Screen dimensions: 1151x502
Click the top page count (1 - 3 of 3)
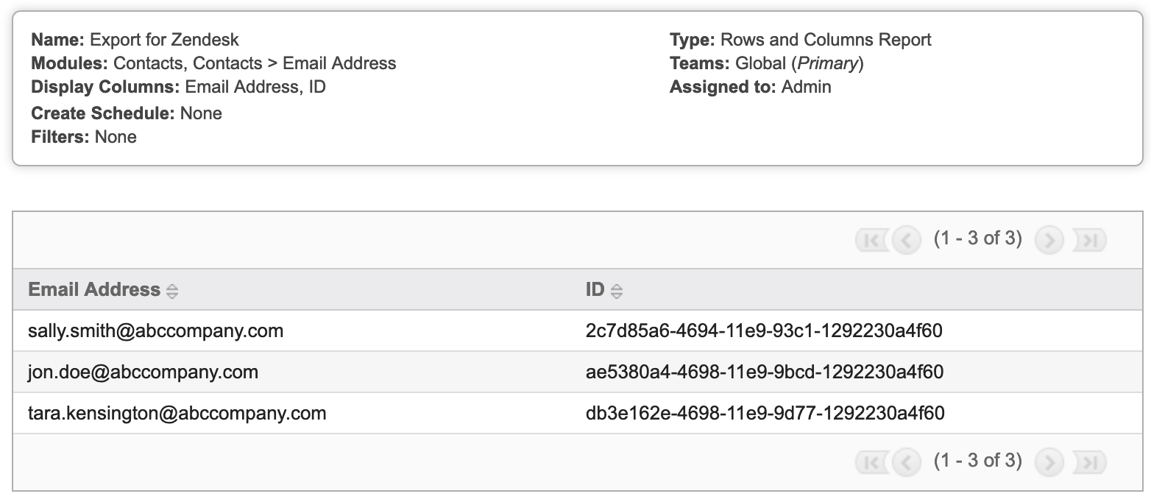(x=978, y=238)
